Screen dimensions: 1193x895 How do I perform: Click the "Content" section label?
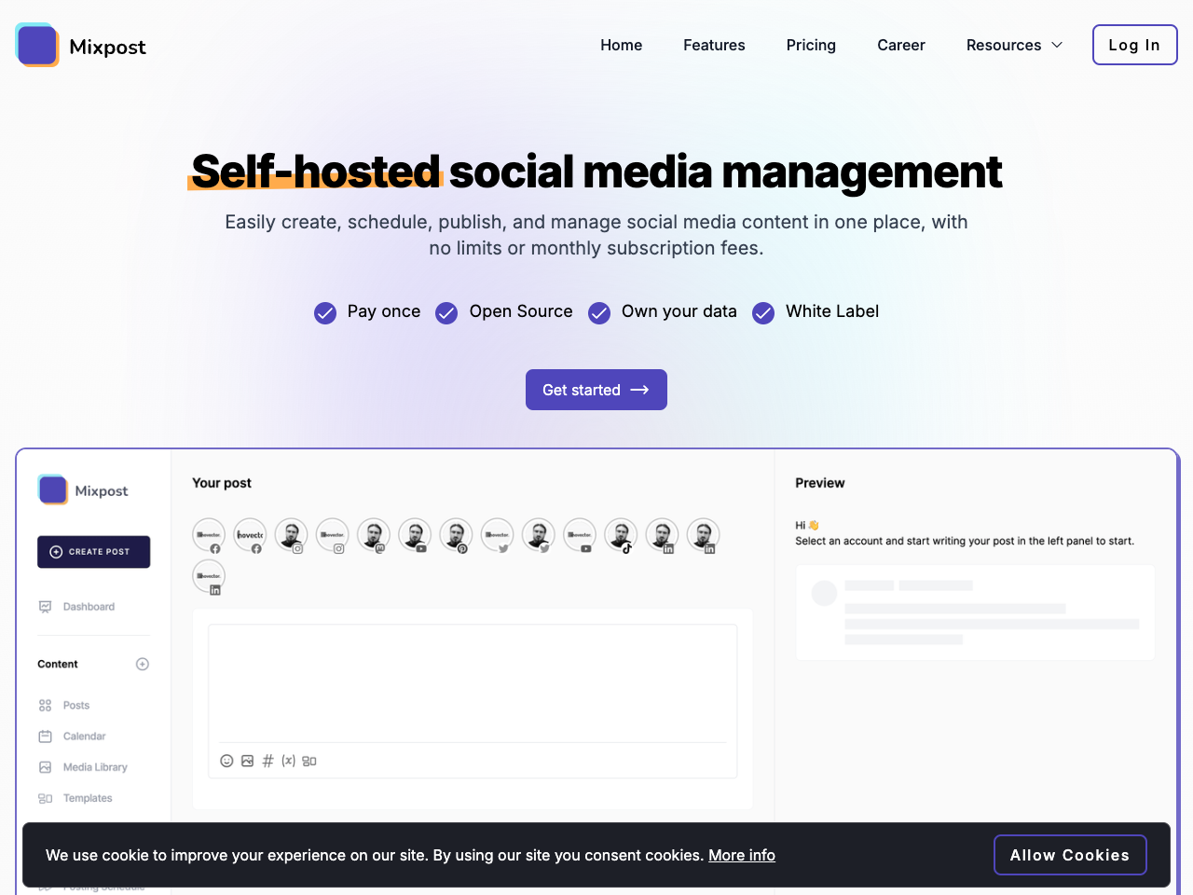click(58, 664)
